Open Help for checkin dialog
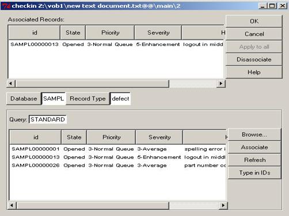Viewport: 289px width, 216px height. coord(254,72)
